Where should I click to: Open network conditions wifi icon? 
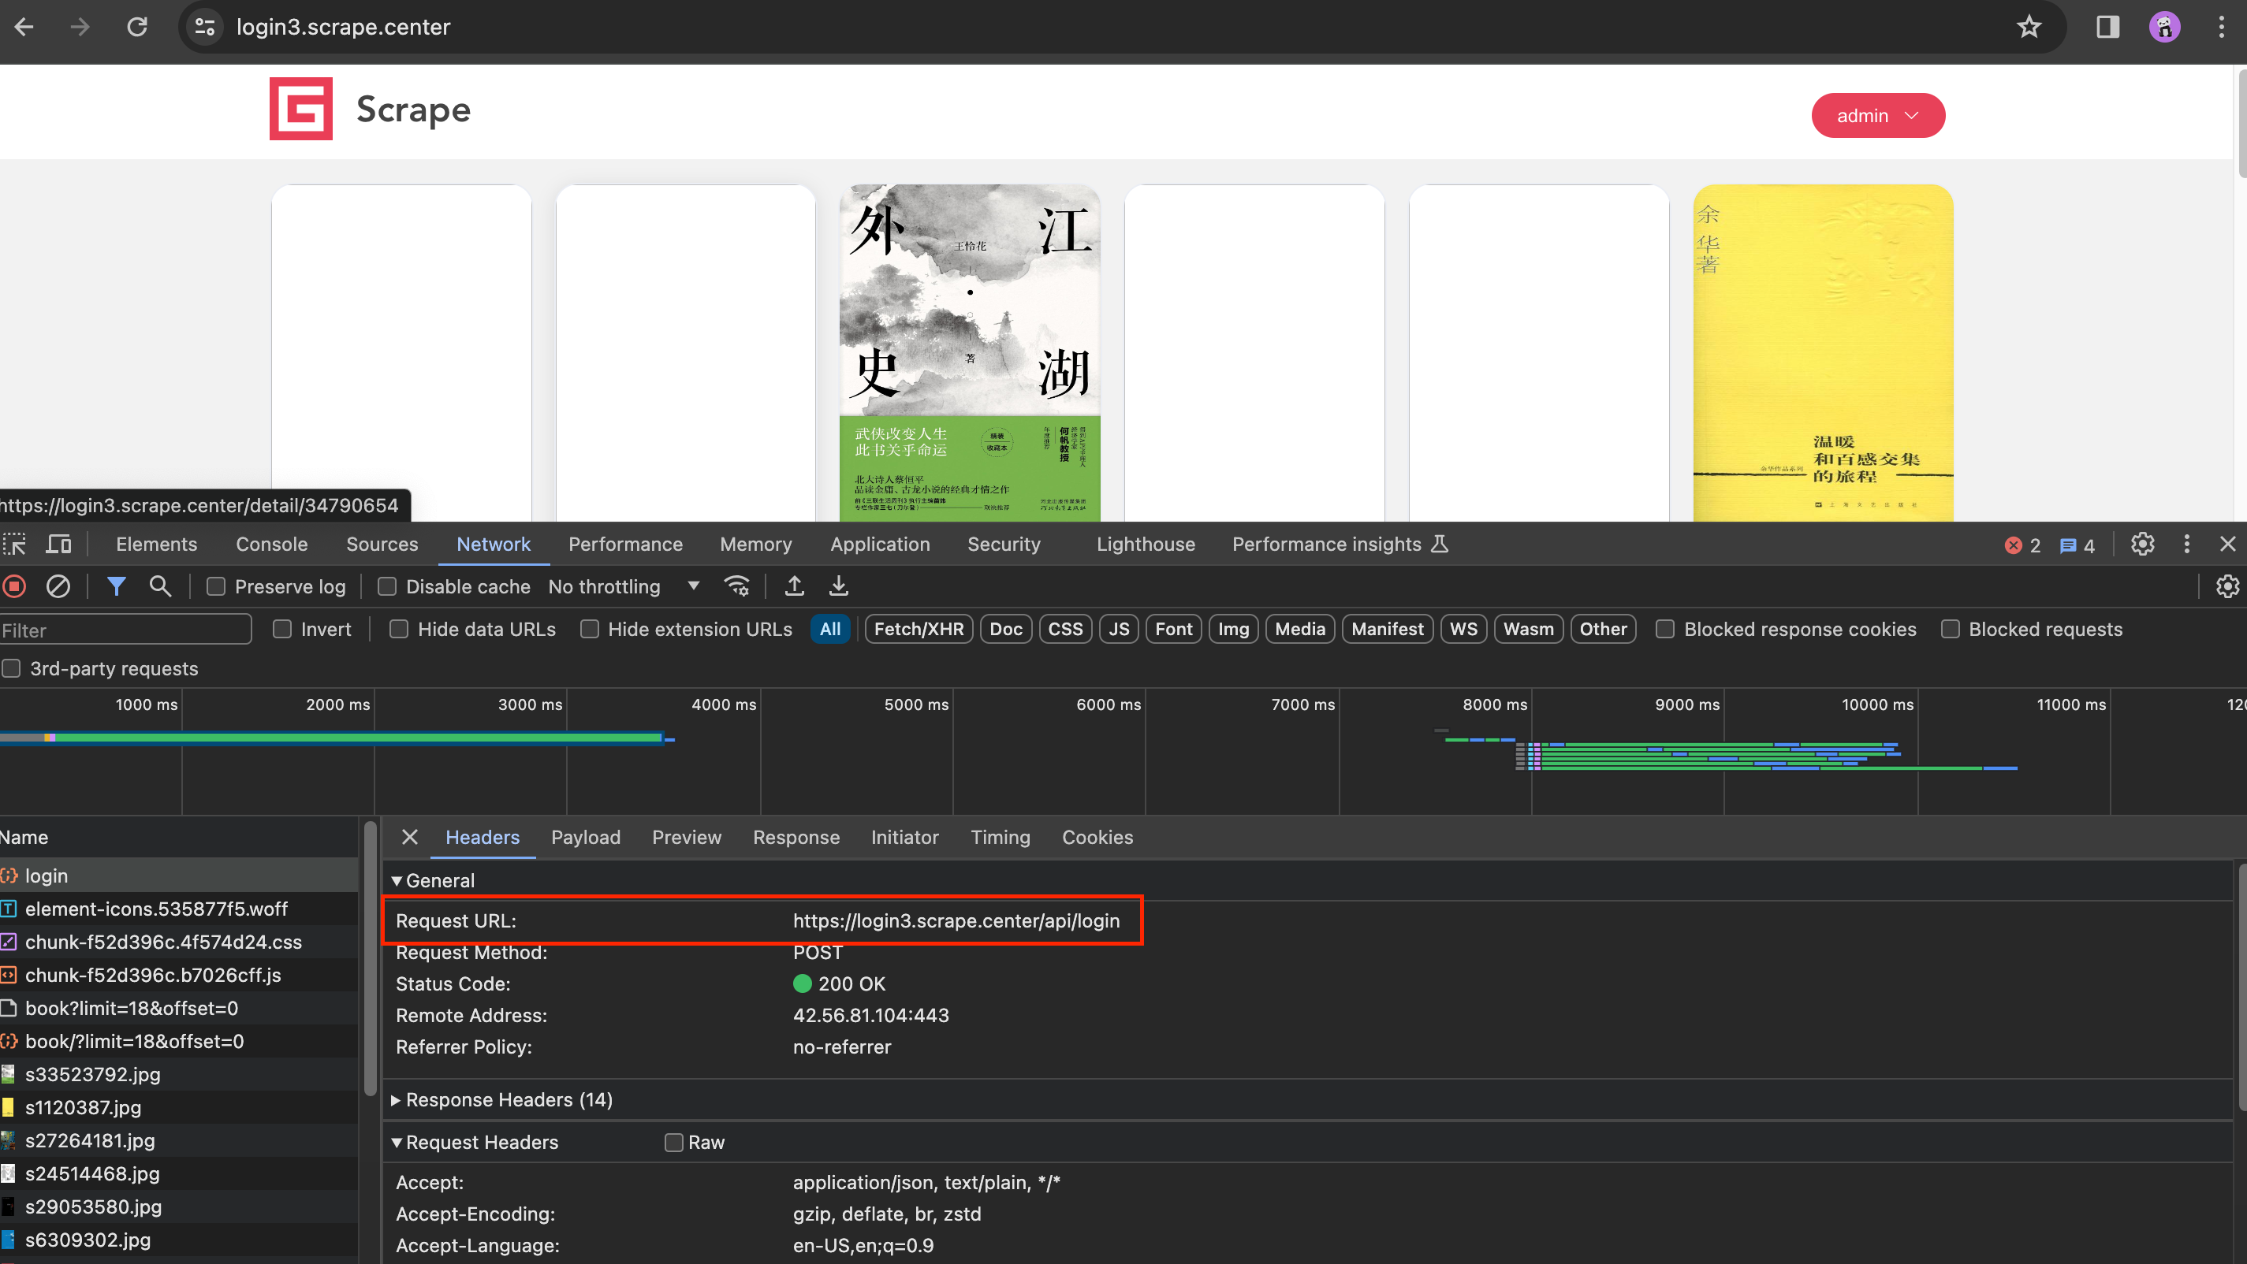coord(737,586)
